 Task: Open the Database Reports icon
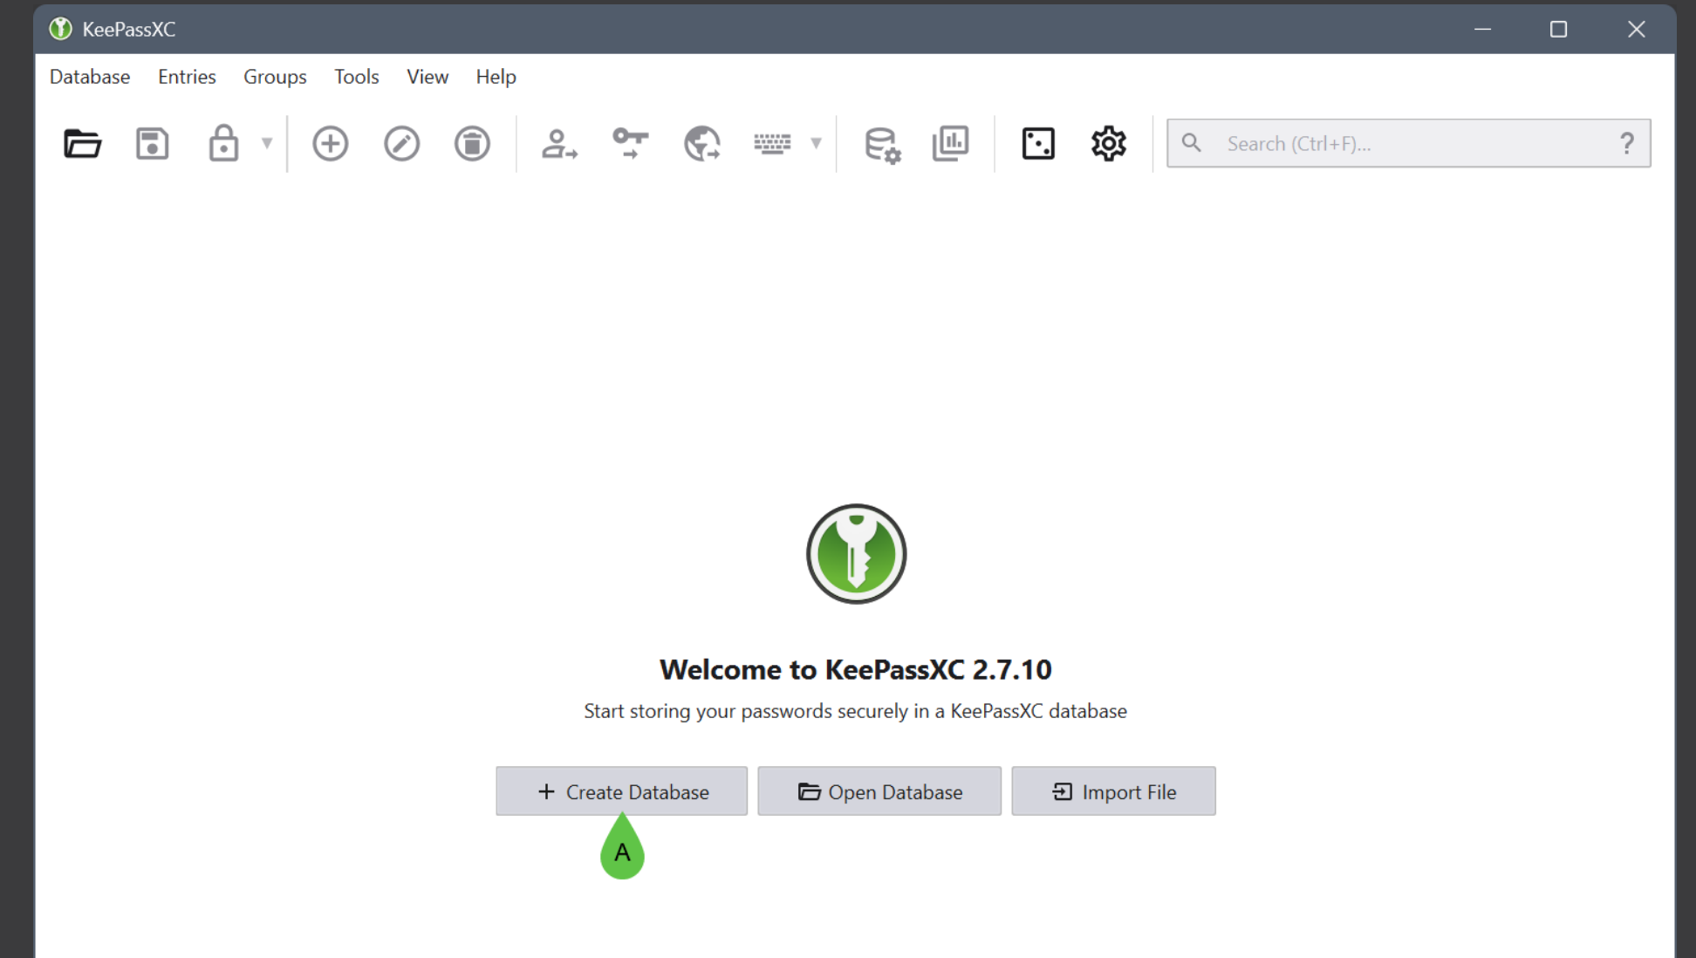[x=950, y=143]
